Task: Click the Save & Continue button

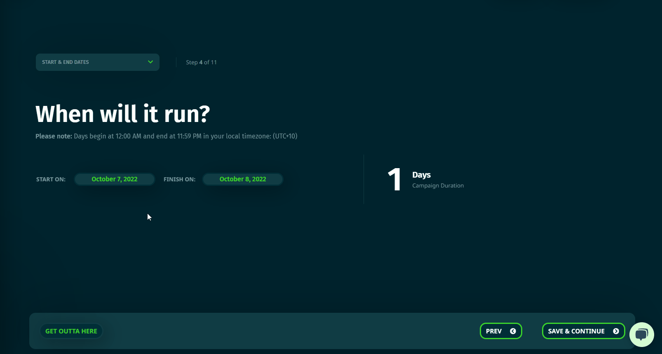Action: tap(583, 331)
